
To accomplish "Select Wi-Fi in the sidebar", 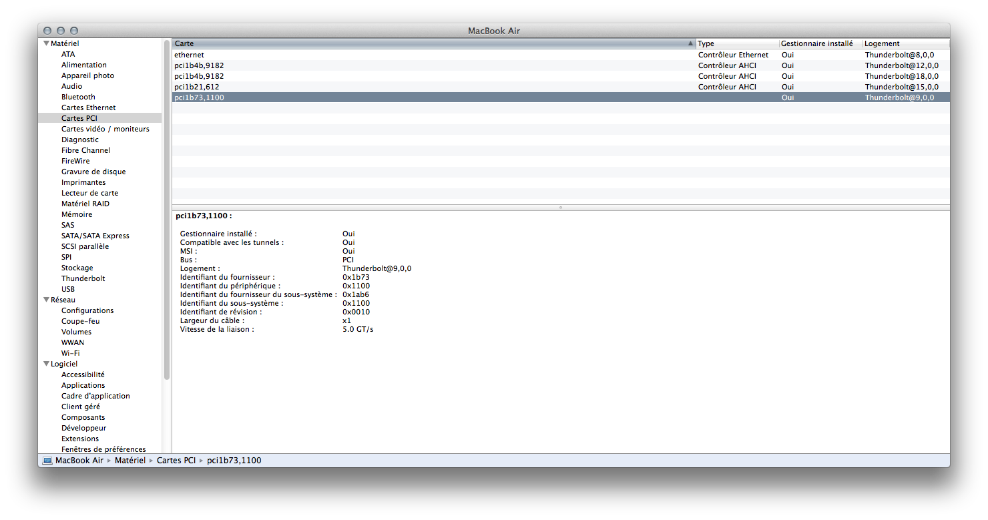I will tap(71, 353).
